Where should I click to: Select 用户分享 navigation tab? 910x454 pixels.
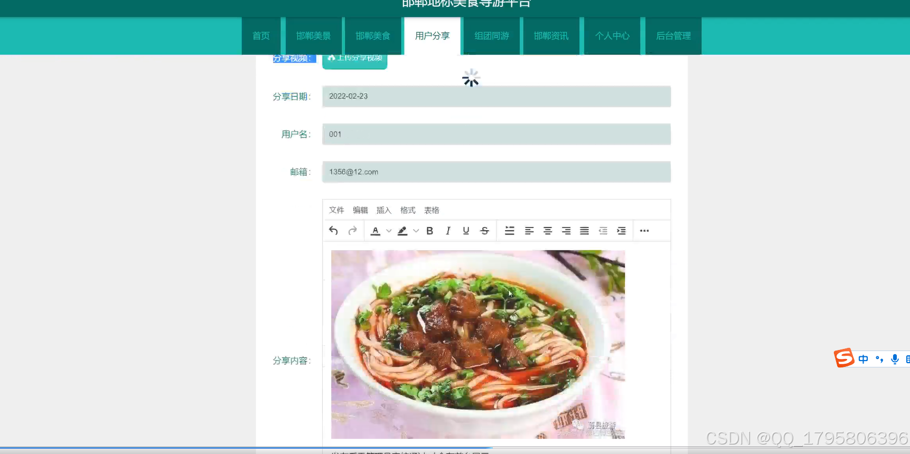pos(432,36)
